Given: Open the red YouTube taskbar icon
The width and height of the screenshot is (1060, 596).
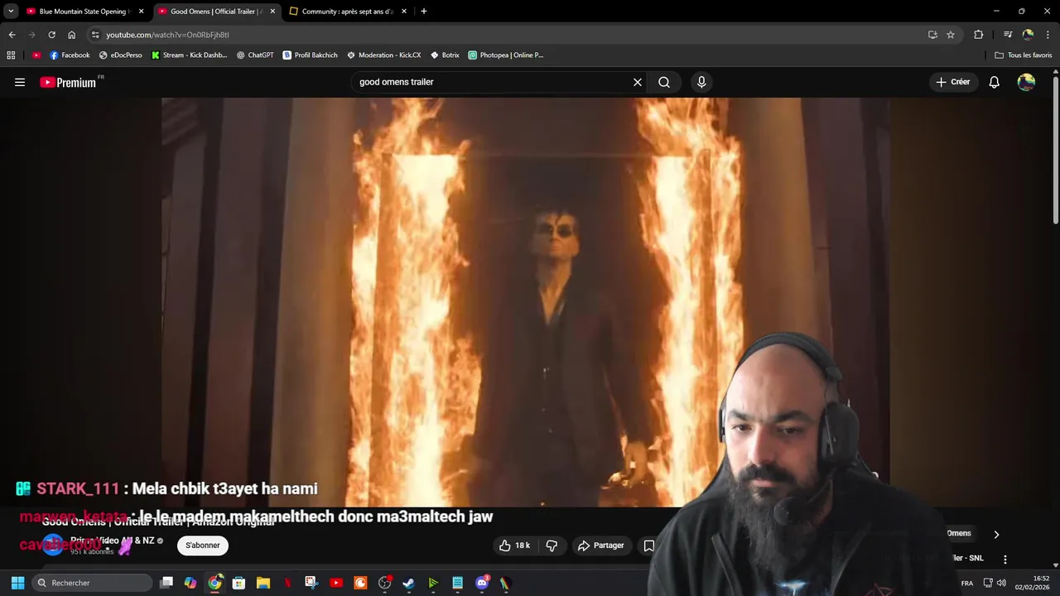Looking at the screenshot, I should (x=336, y=583).
